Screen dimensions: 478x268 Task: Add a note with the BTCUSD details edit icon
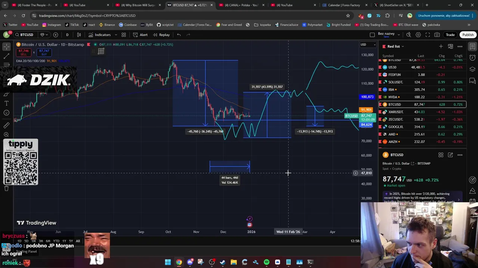coord(450,155)
